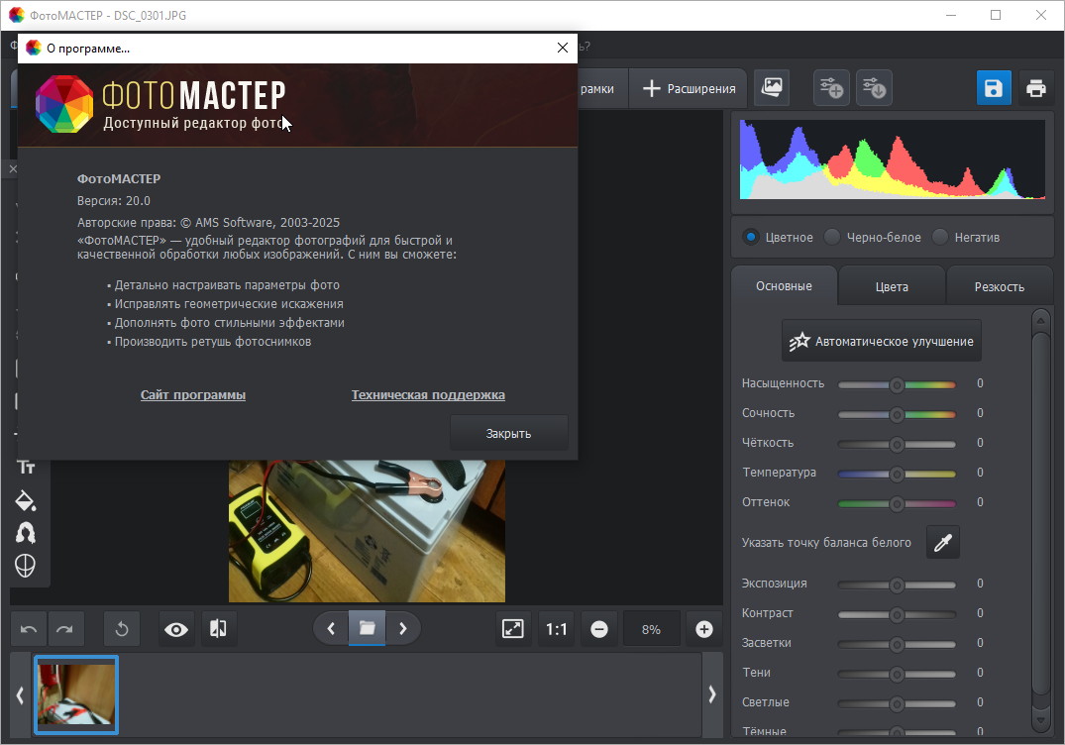Open the Сайт программы link

click(x=193, y=394)
